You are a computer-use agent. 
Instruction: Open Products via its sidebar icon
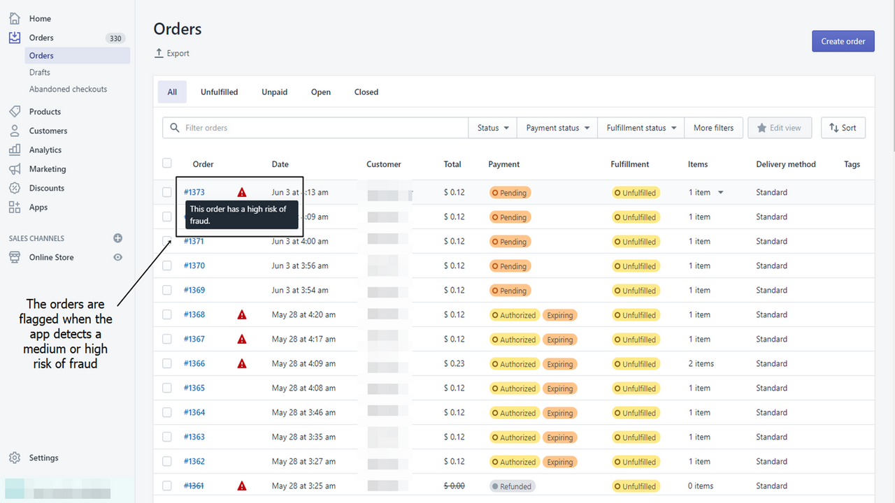point(15,111)
